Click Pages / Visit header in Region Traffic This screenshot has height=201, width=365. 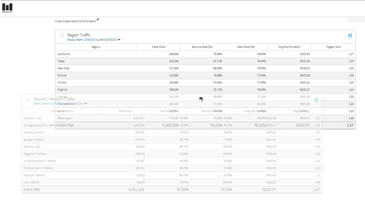click(333, 47)
